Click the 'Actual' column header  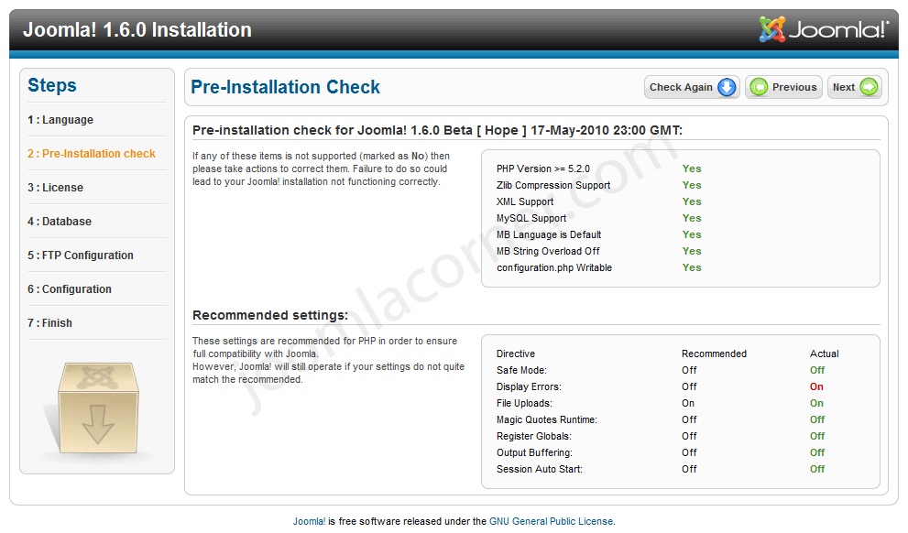point(825,354)
